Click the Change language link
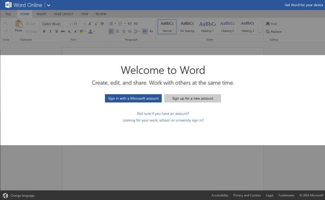 pyautogui.click(x=22, y=196)
